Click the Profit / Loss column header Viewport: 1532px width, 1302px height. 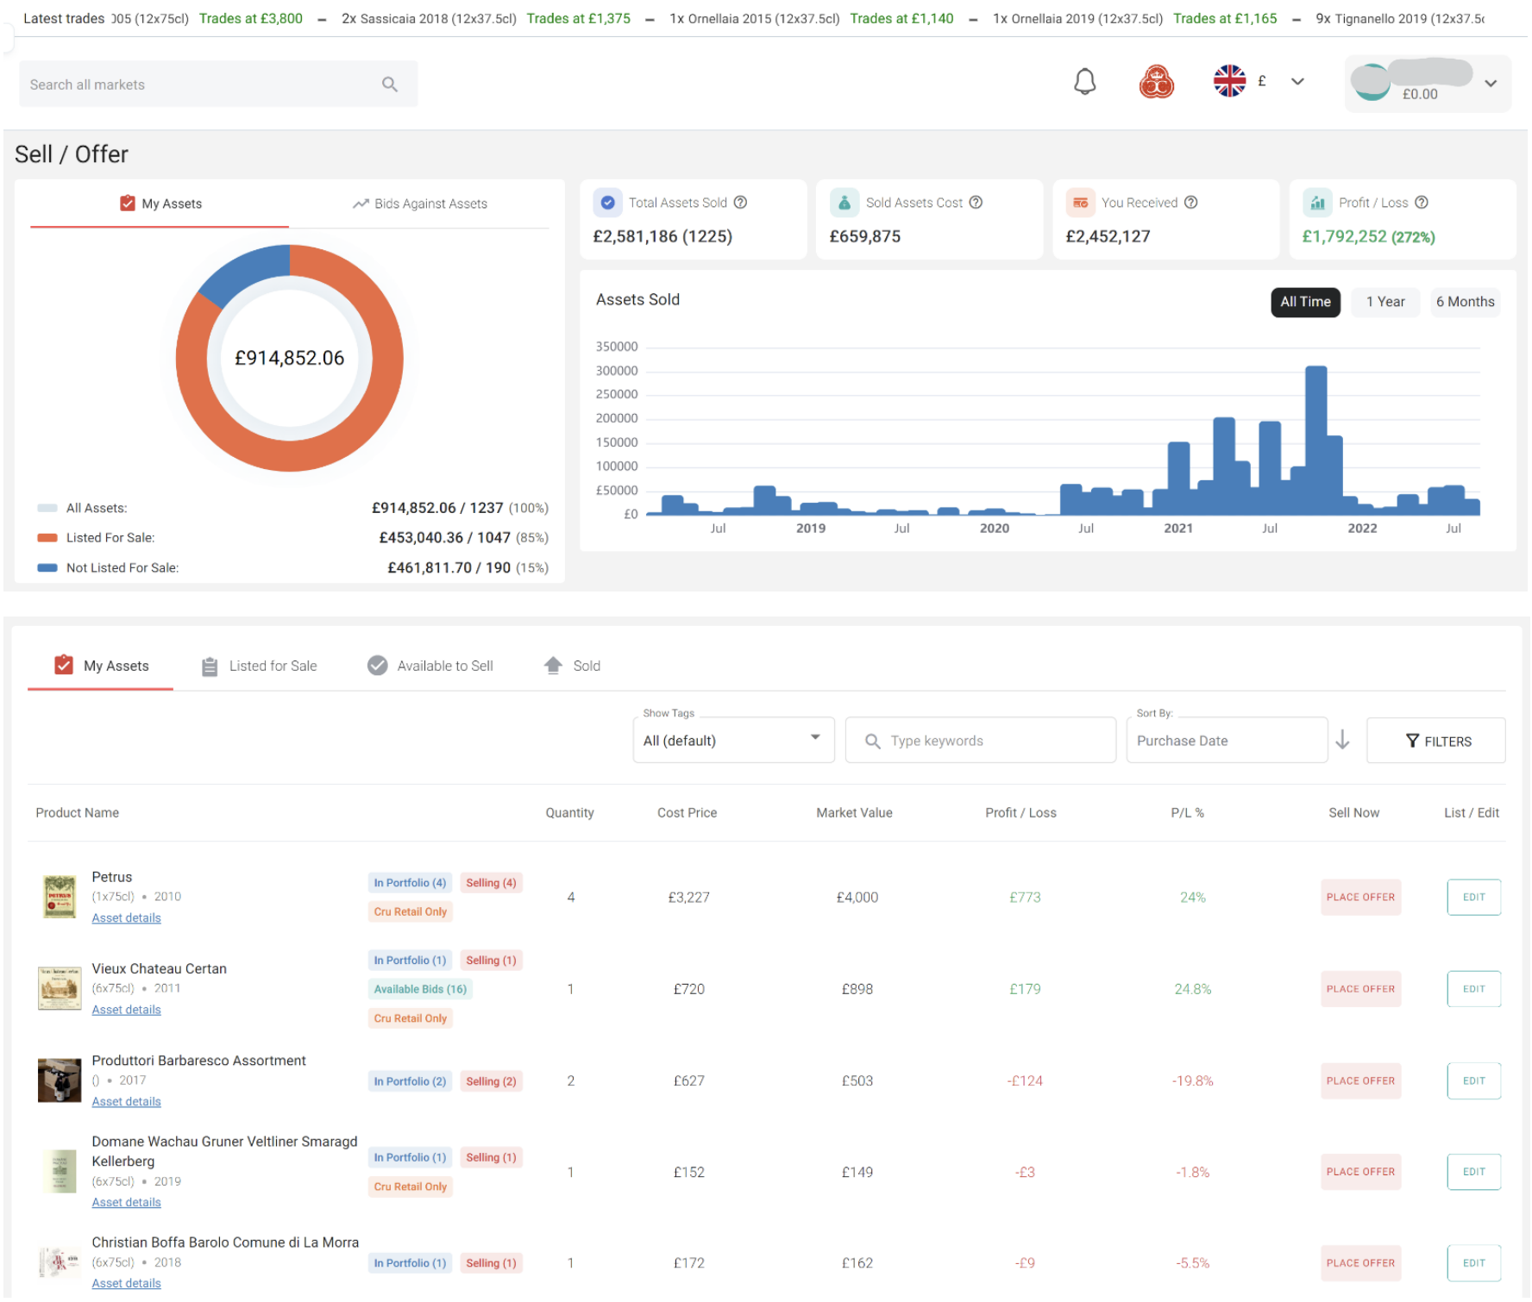click(x=1020, y=813)
